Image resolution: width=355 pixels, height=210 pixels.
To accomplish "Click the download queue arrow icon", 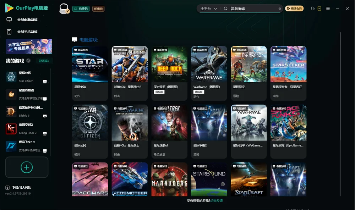I will 7,188.
